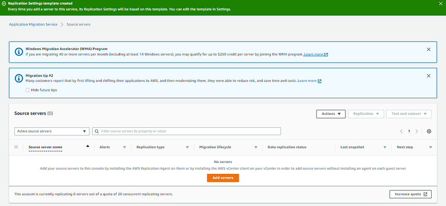Open the Test and cutover dropdown
The width and height of the screenshot is (446, 206).
pyautogui.click(x=409, y=114)
